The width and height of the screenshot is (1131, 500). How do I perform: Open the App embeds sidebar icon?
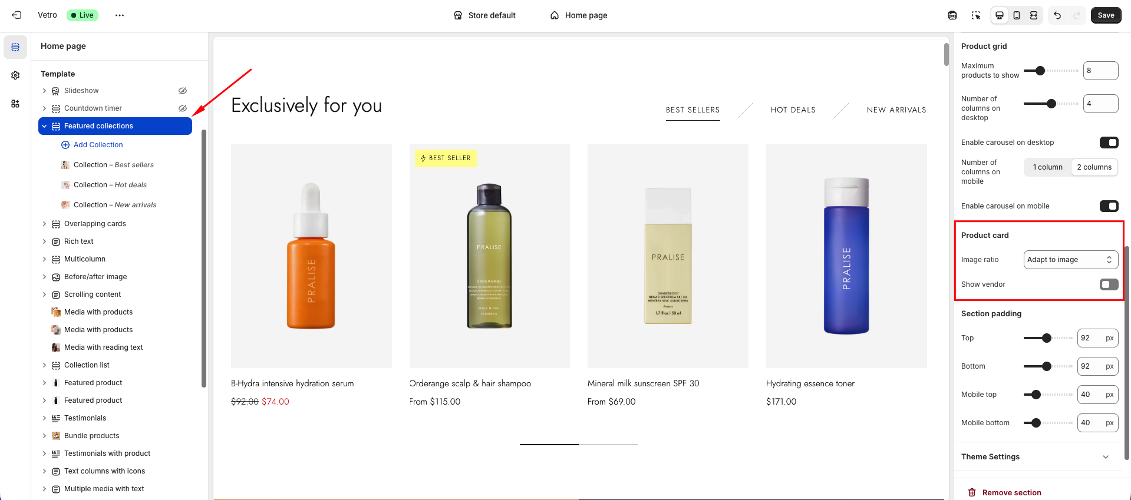[15, 104]
